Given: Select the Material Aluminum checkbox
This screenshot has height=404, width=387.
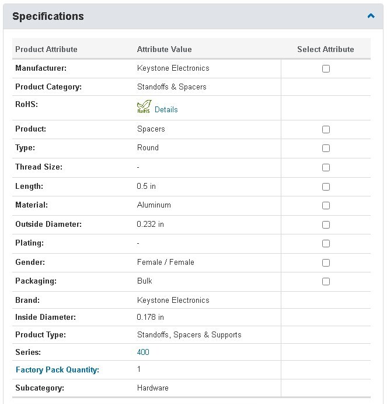Looking at the screenshot, I should (326, 205).
